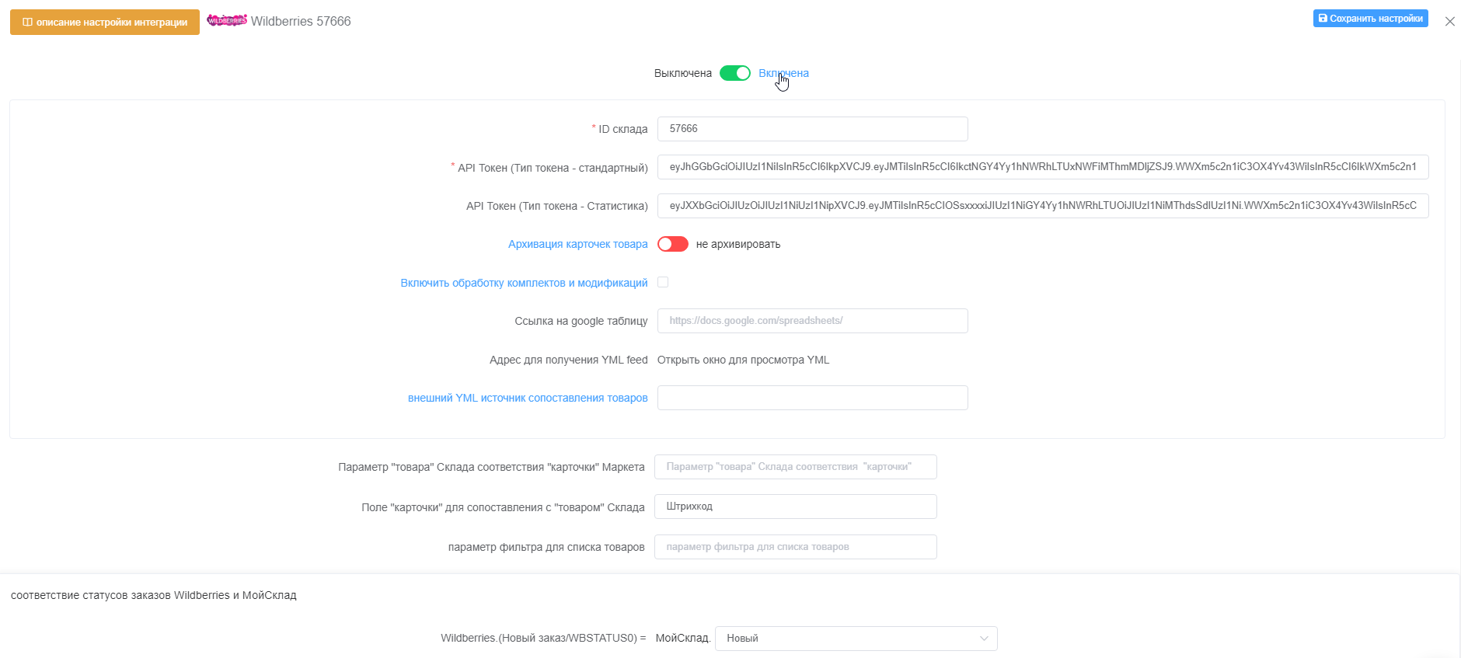
Task: Click the standard API token field
Action: pyautogui.click(x=1042, y=167)
